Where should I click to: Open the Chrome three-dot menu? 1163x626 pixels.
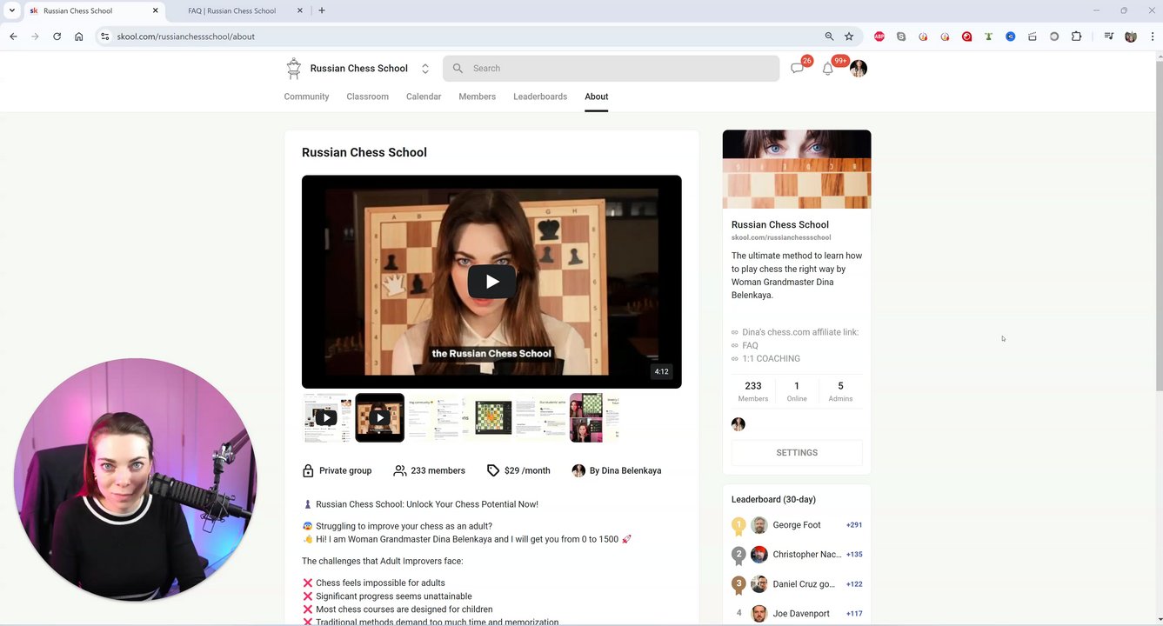1151,37
